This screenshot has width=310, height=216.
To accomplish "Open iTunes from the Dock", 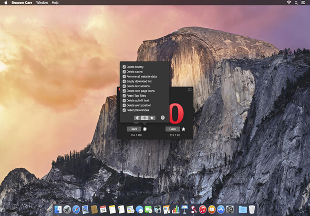I will [x=203, y=210].
